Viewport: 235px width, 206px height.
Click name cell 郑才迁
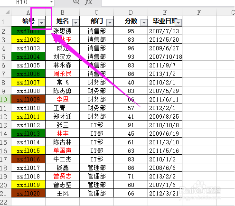[63, 117]
